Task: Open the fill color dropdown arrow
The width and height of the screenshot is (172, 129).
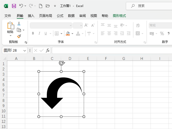Action: [x=72, y=33]
